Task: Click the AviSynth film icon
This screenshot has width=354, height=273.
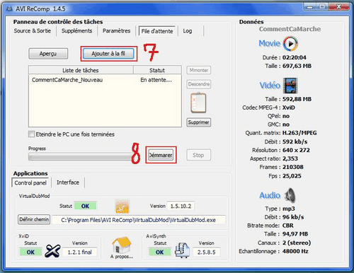Action: pyautogui.click(x=182, y=250)
